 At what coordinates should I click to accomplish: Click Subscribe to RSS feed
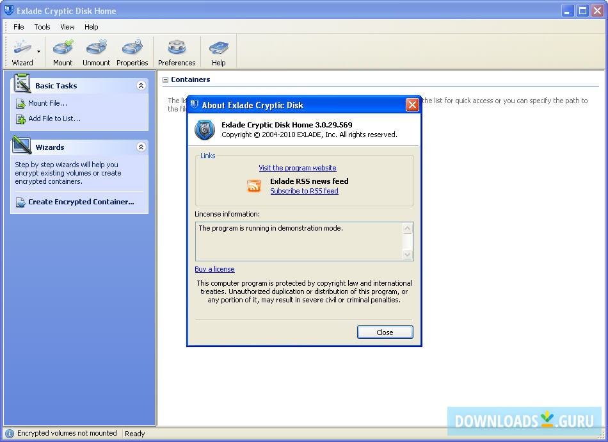tap(304, 191)
